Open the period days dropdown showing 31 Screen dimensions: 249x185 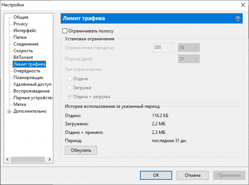click(x=189, y=59)
